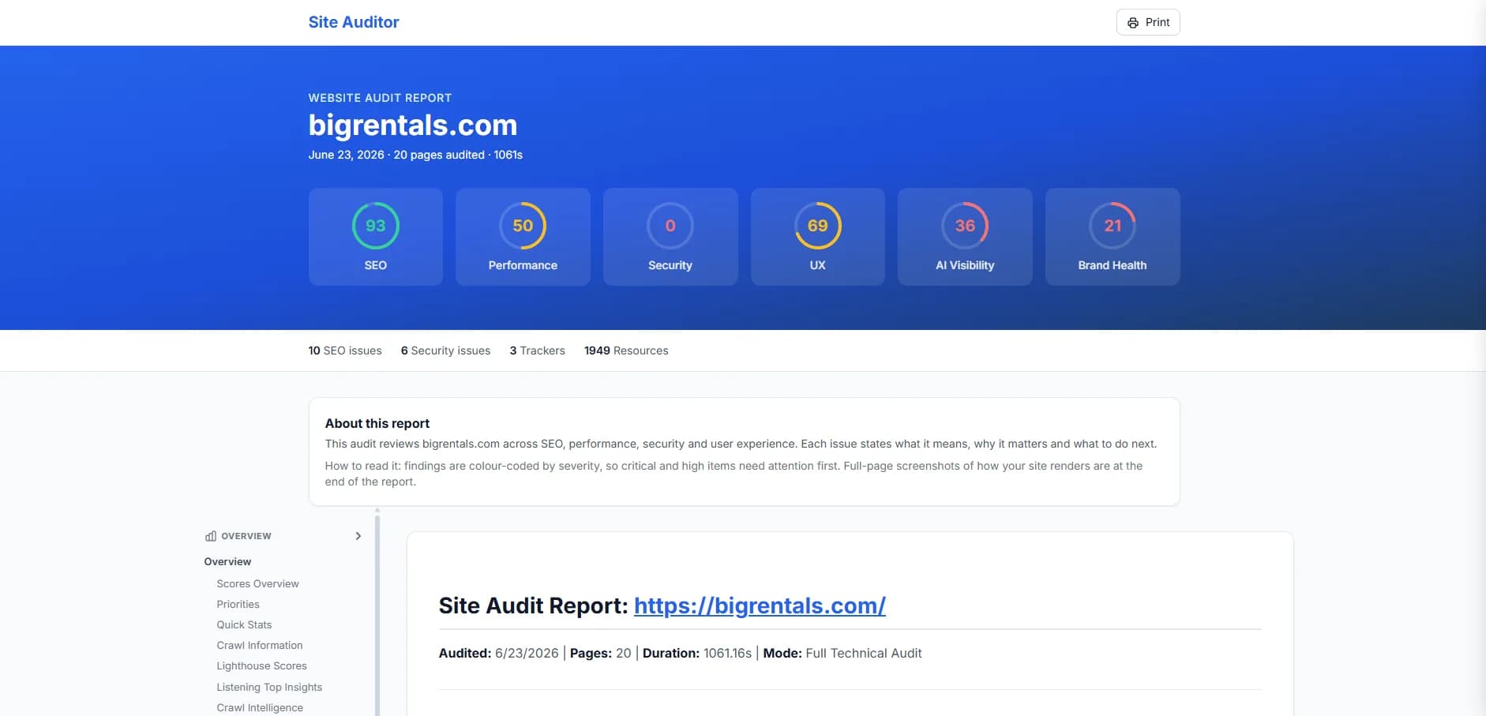Jump to Crawl Information section
The height and width of the screenshot is (716, 1486).
pos(260,645)
